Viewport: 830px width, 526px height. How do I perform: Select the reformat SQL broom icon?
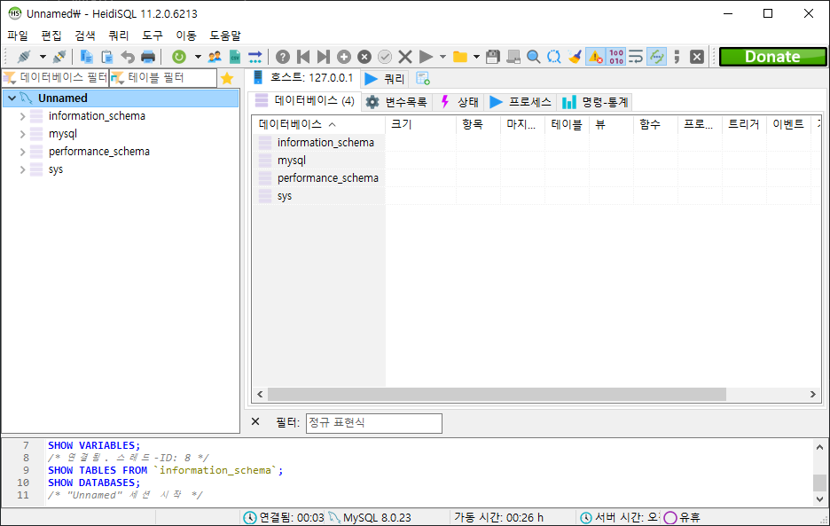pos(573,55)
